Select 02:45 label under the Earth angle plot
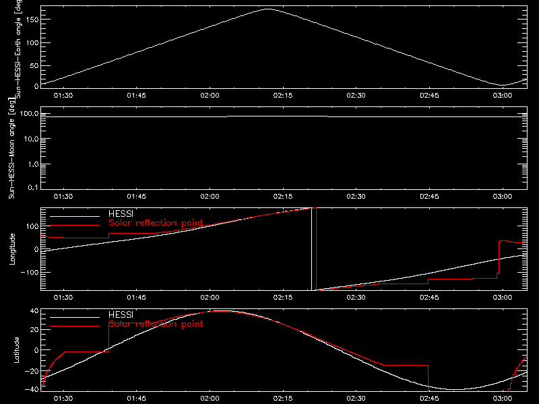The height and width of the screenshot is (404, 539). 429,95
